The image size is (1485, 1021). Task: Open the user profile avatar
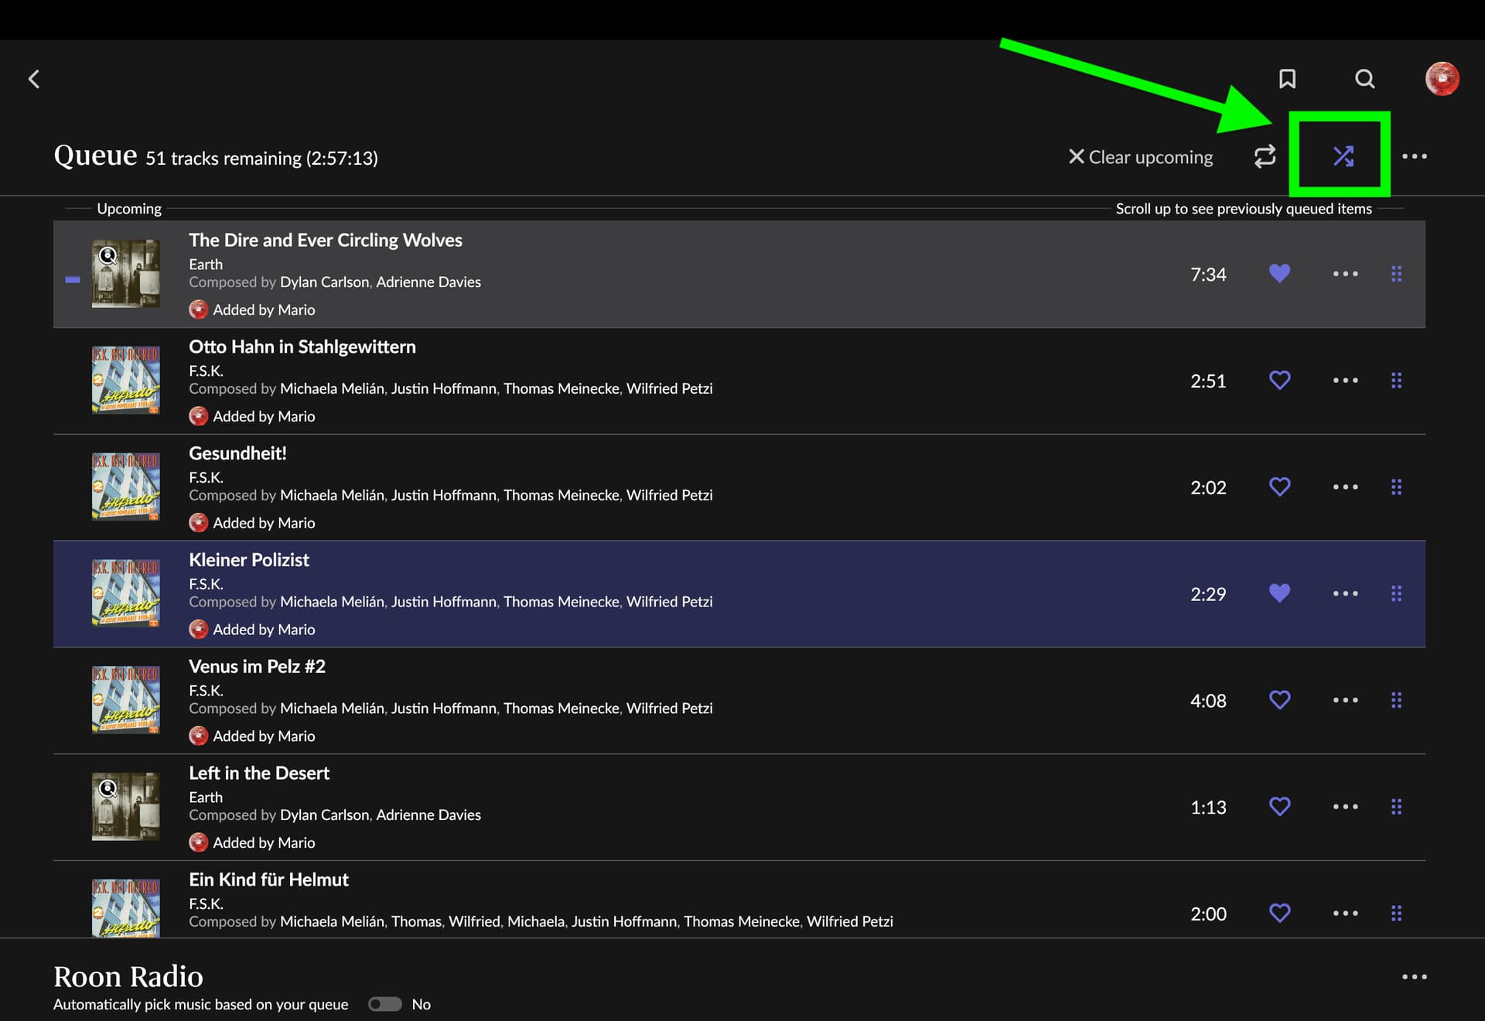pos(1442,78)
